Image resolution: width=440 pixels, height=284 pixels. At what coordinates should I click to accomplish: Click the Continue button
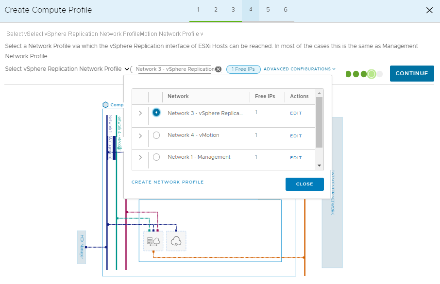point(412,73)
